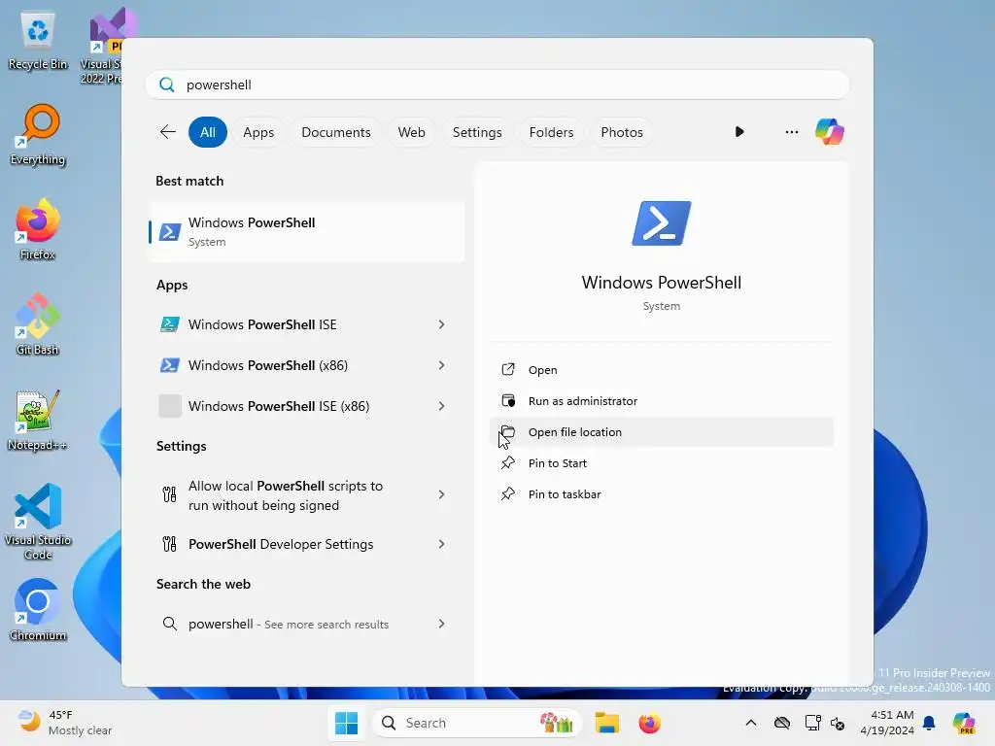Screen dimensions: 995x746
Task: Expand powershell web search results chevron
Action: click(x=442, y=625)
